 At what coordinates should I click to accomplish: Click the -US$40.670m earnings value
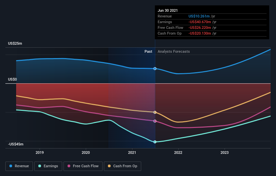tap(200, 22)
